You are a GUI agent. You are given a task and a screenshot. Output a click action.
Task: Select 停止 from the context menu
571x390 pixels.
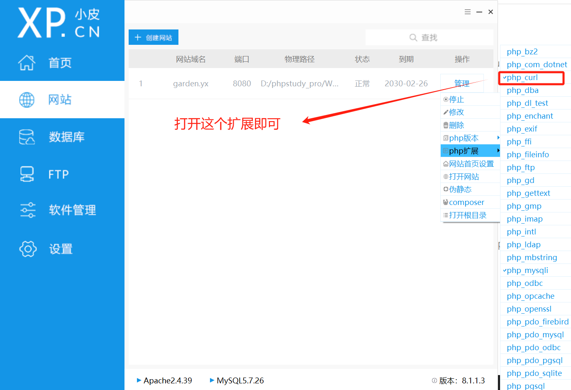click(457, 99)
